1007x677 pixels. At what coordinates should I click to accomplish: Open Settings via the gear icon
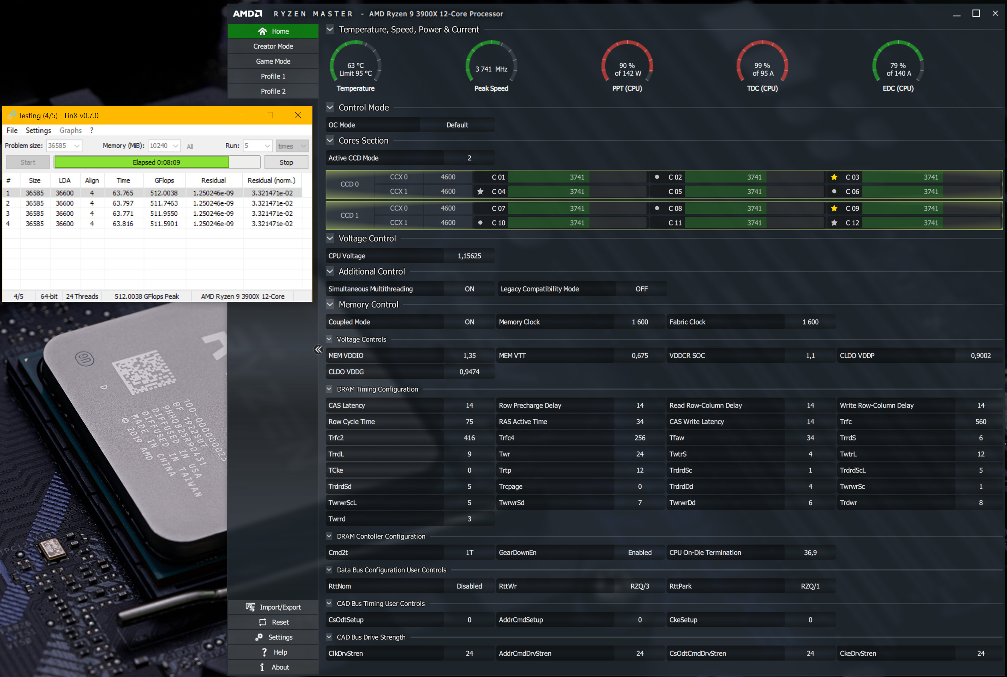tap(259, 637)
